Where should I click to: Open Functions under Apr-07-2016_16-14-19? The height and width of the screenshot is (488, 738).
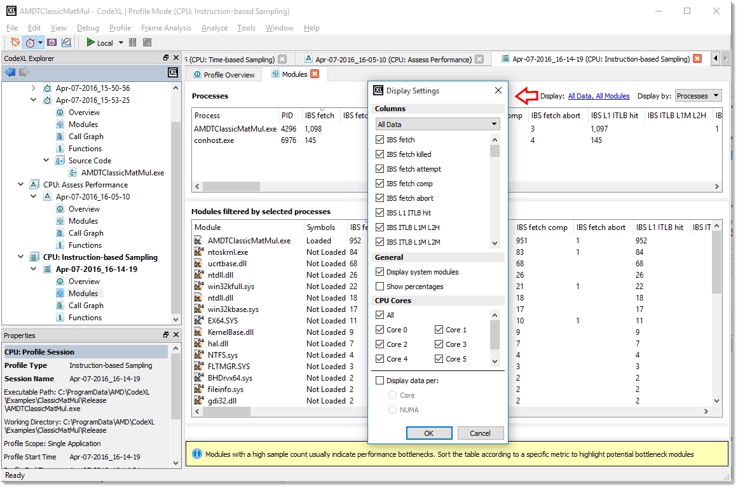[x=85, y=318]
